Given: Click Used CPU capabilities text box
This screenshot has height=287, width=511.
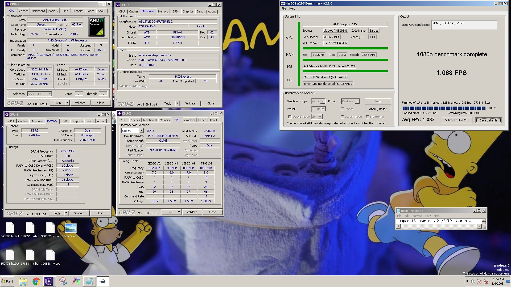Looking at the screenshot, I should point(464,25).
